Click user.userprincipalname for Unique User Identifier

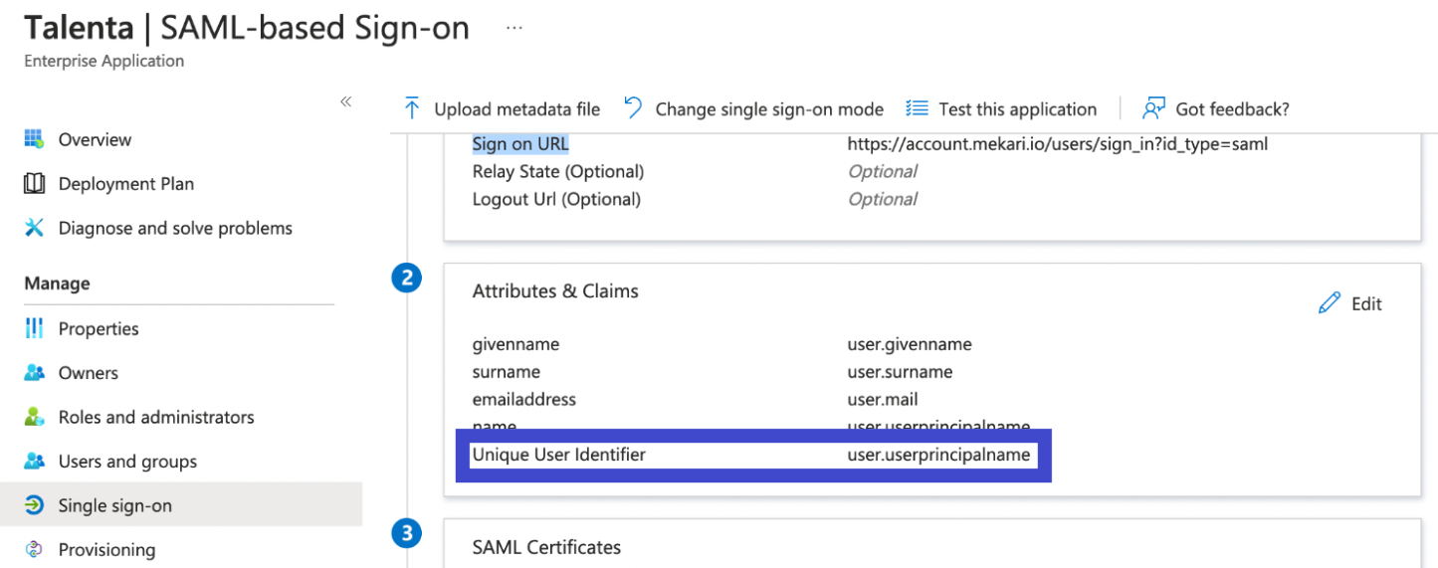coord(938,455)
